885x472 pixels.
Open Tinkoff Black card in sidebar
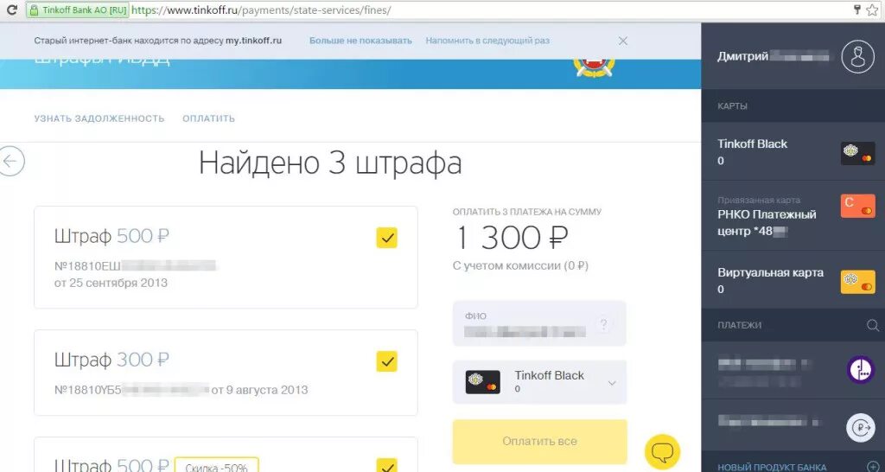coord(793,151)
